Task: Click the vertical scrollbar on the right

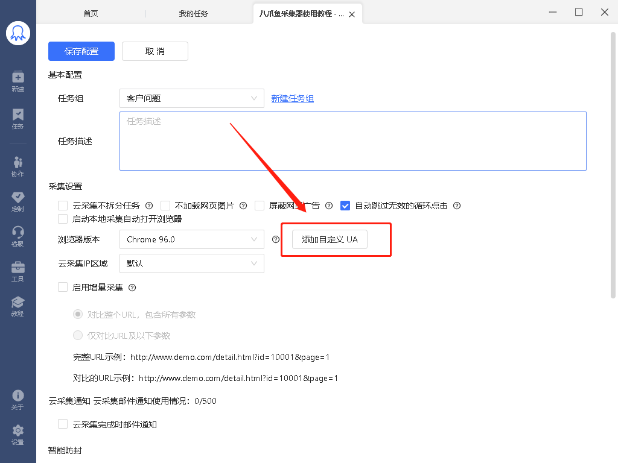Action: 613,165
